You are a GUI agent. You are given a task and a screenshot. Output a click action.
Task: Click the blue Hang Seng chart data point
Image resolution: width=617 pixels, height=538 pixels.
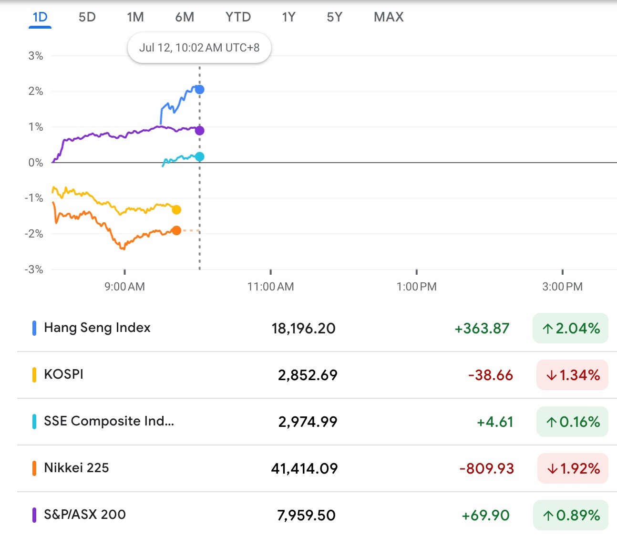click(200, 90)
